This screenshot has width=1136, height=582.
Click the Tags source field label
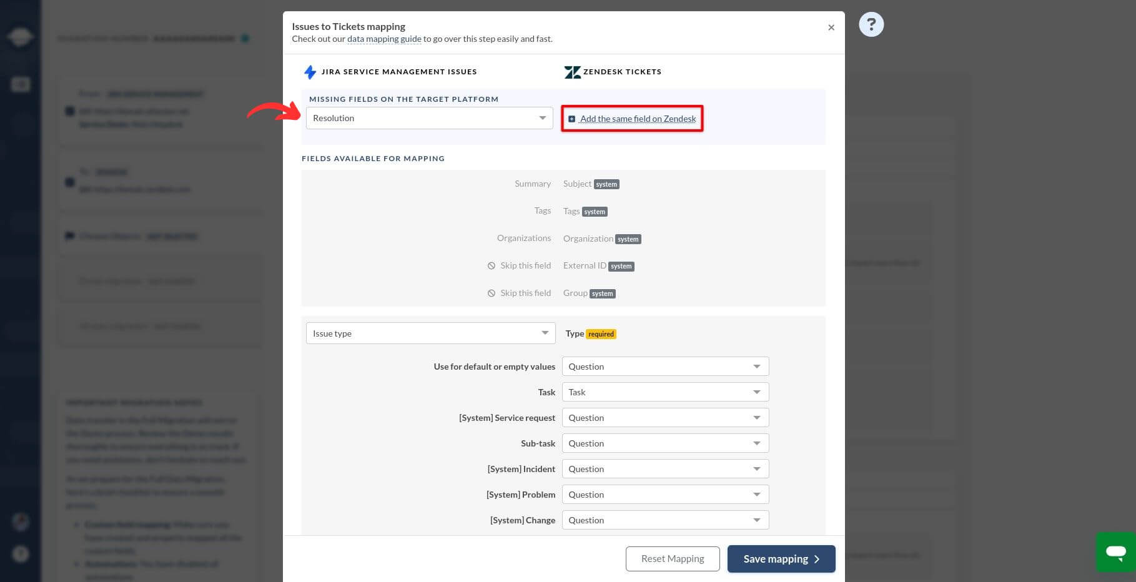(x=543, y=210)
